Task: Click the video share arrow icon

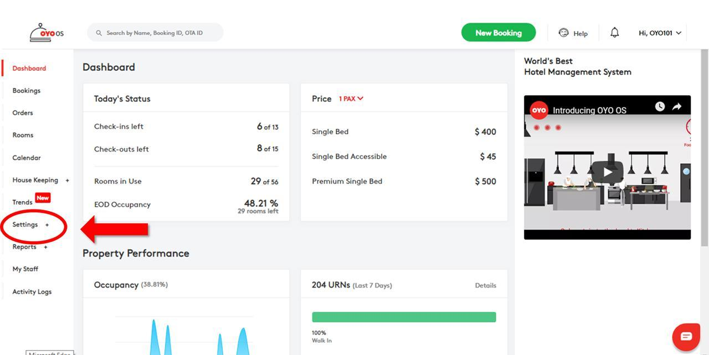Action: point(677,106)
